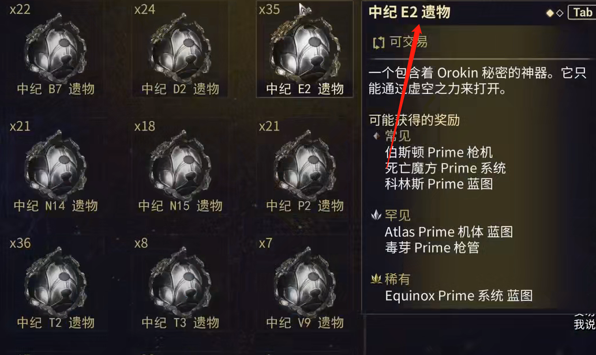Click the Equinox Prime 系统 蓝图 reward
This screenshot has height=355, width=596.
click(x=459, y=296)
